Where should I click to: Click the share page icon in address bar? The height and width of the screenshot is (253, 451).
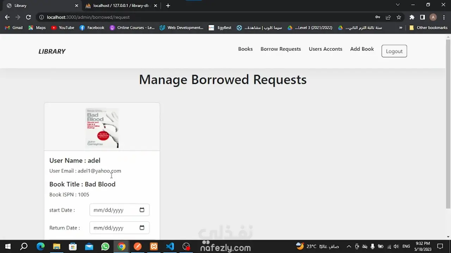click(388, 17)
